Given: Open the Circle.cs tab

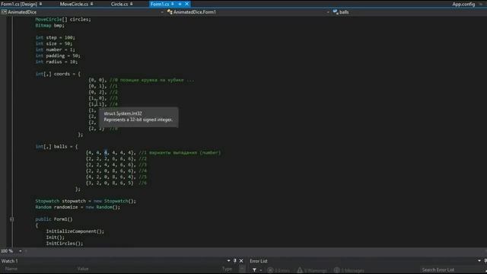Looking at the screenshot, I should point(119,4).
